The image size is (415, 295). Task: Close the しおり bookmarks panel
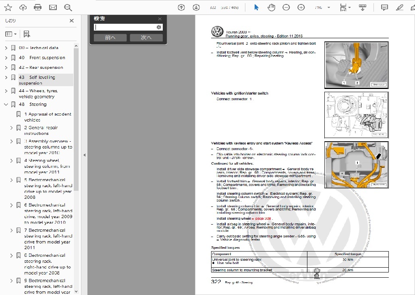tap(72, 21)
